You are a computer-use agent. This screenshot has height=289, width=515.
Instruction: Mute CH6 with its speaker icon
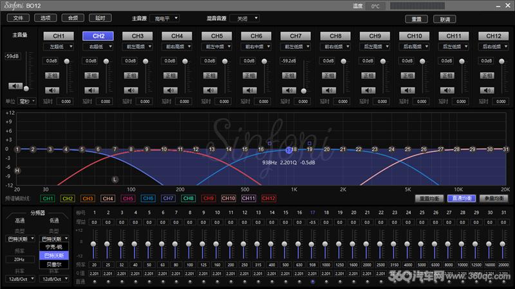tap(250, 90)
